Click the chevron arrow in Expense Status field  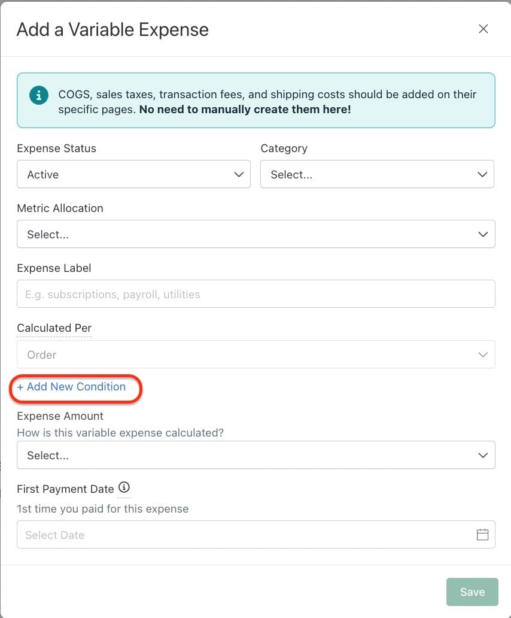(x=239, y=174)
